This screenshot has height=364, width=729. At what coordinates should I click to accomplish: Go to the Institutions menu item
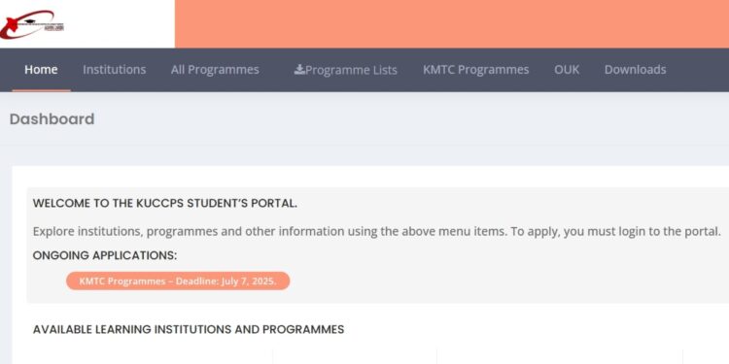[x=115, y=70]
